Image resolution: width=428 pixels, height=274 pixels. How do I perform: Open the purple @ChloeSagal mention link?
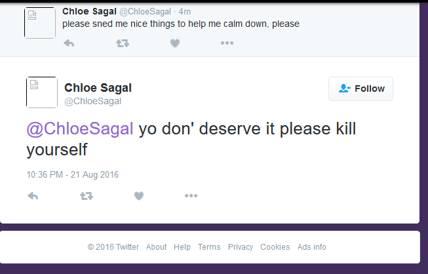point(80,128)
